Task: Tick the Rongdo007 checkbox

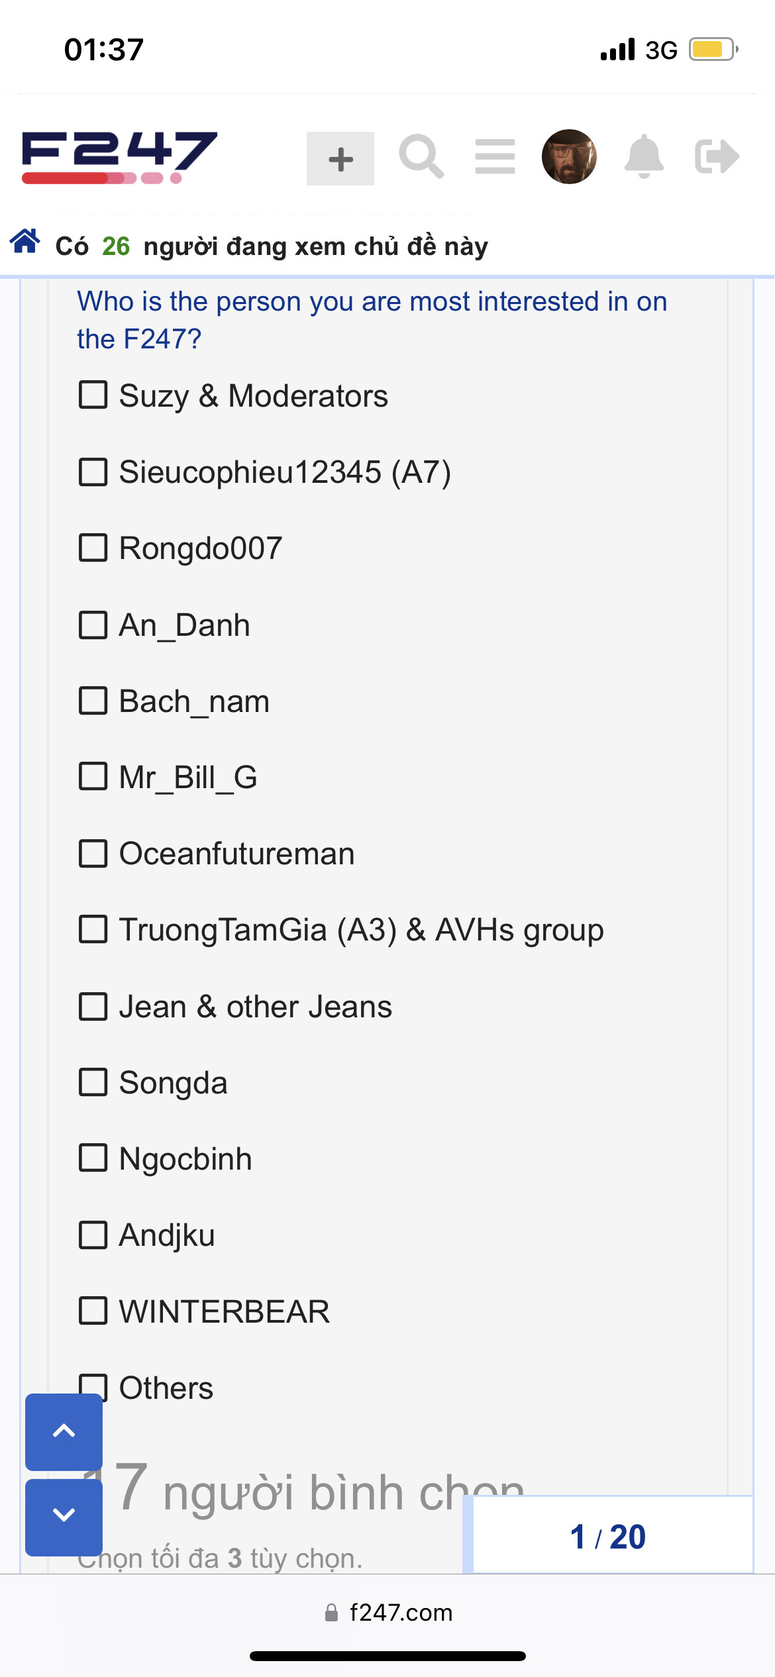Action: (93, 548)
